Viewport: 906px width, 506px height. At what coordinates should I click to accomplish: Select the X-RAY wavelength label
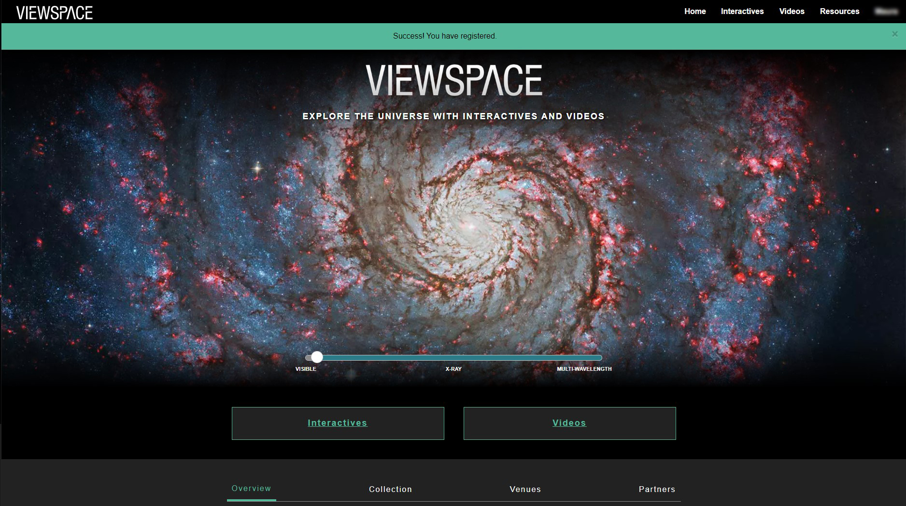click(453, 369)
